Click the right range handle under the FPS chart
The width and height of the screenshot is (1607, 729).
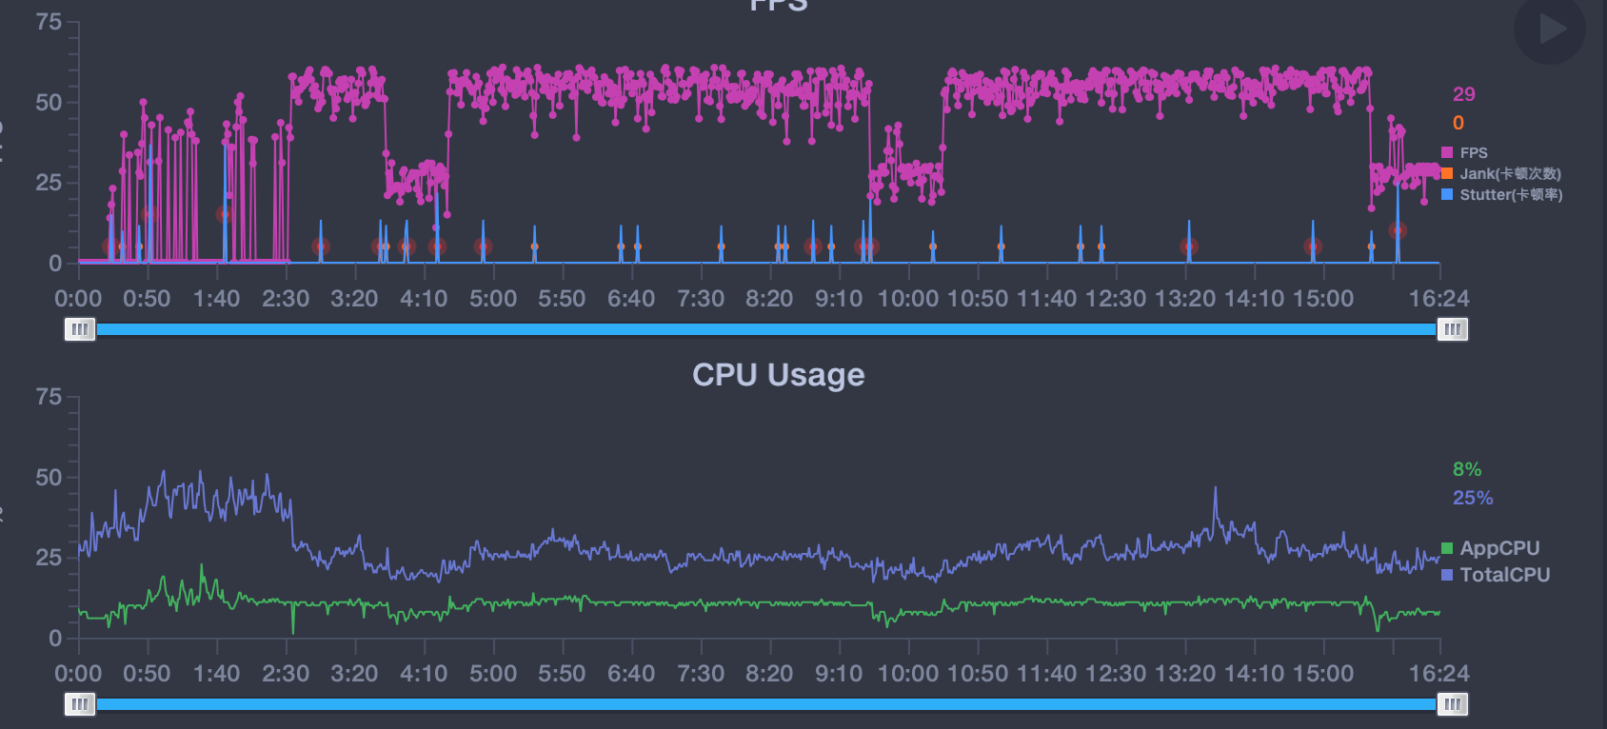coord(1452,329)
